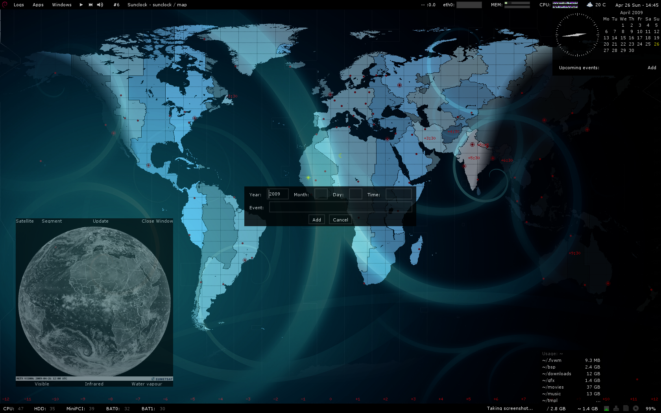The height and width of the screenshot is (413, 661).
Task: Switch satellite view to Infrared
Action: 94,384
